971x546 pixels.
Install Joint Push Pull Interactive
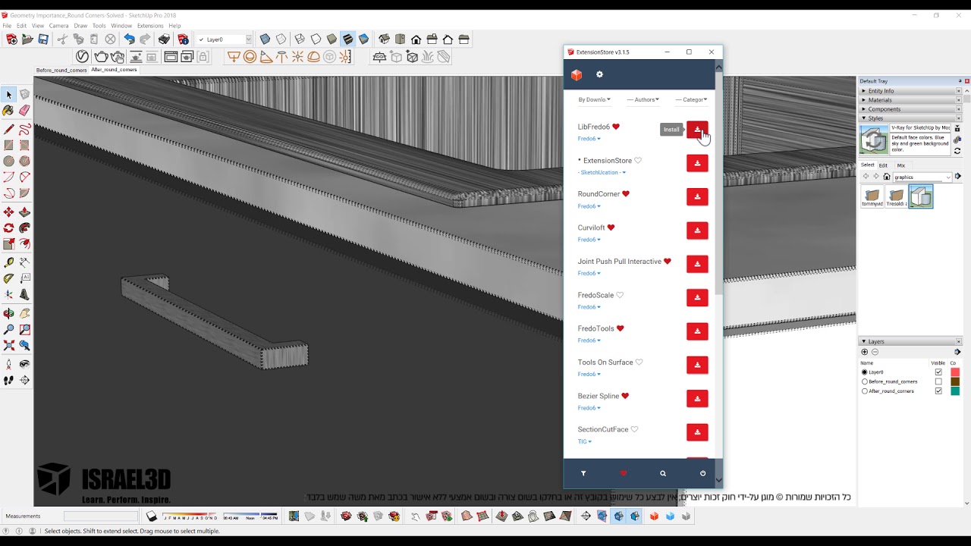[697, 264]
